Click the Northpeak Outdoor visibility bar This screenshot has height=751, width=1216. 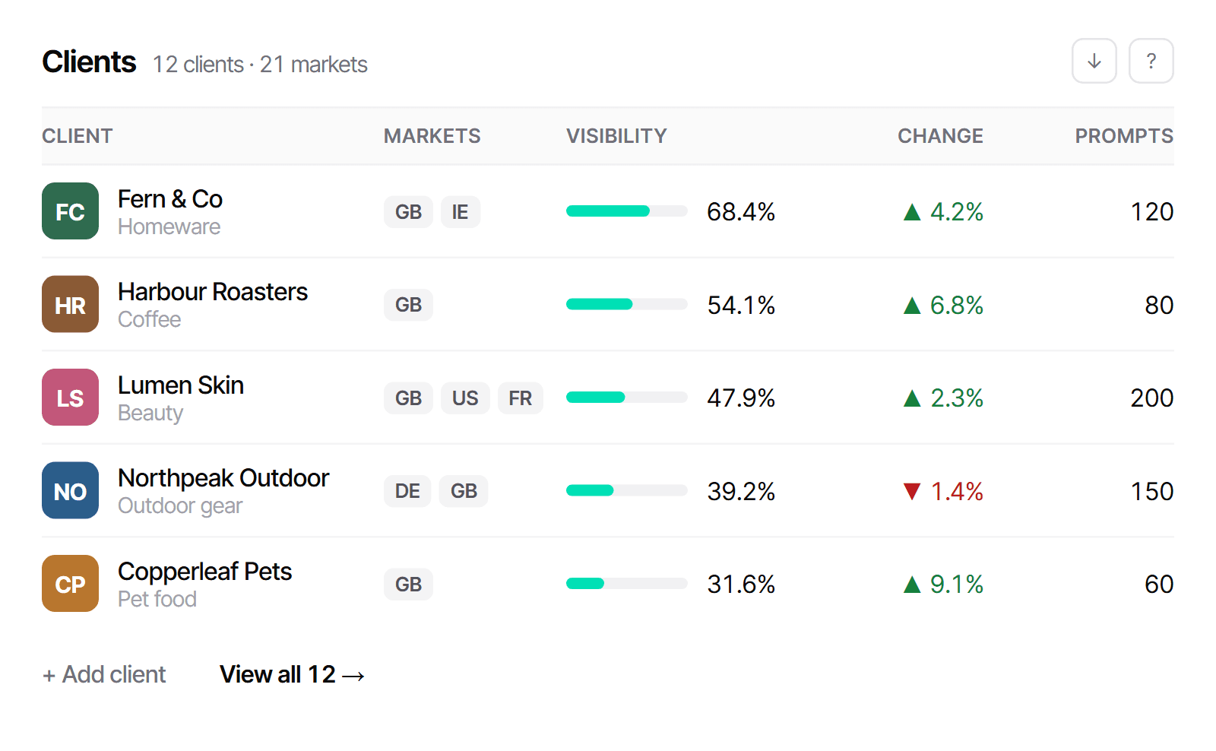[627, 490]
